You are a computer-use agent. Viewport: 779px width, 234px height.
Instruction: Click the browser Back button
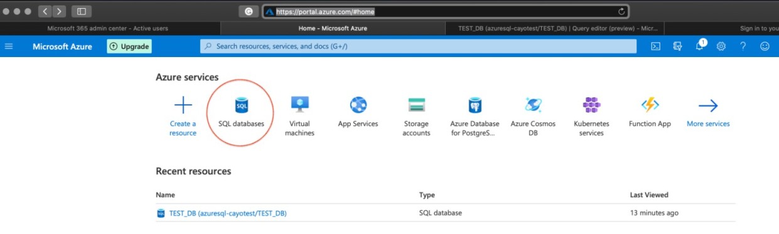coord(45,11)
